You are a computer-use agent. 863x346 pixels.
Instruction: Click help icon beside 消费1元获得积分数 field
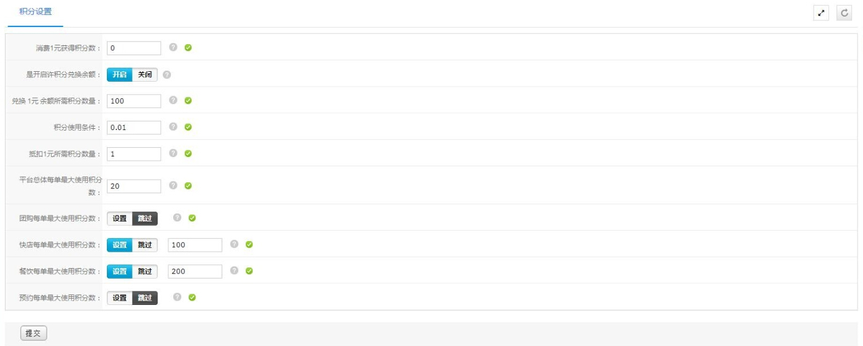click(x=173, y=47)
